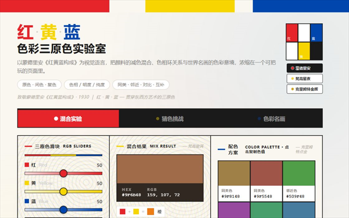The height and width of the screenshot is (218, 349).
Task: Click the red square in mixing formula
Action: [122, 211]
